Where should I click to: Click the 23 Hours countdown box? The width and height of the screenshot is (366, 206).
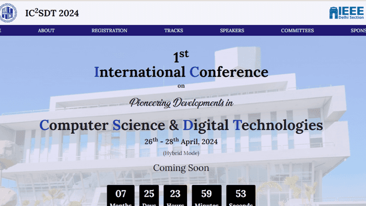[x=176, y=196]
